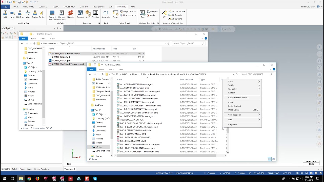Click Clear Image List in the ribbon

click(128, 15)
